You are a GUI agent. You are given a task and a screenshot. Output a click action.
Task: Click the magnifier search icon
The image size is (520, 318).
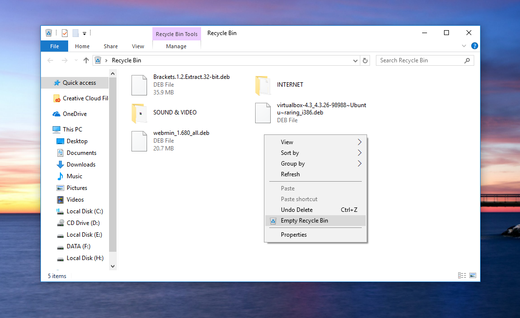point(467,60)
